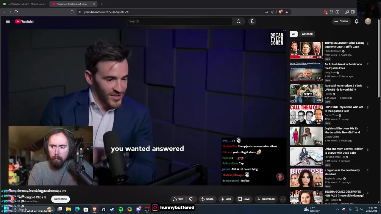
Task: Open the Brave browser taskbar icon
Action: (95, 209)
